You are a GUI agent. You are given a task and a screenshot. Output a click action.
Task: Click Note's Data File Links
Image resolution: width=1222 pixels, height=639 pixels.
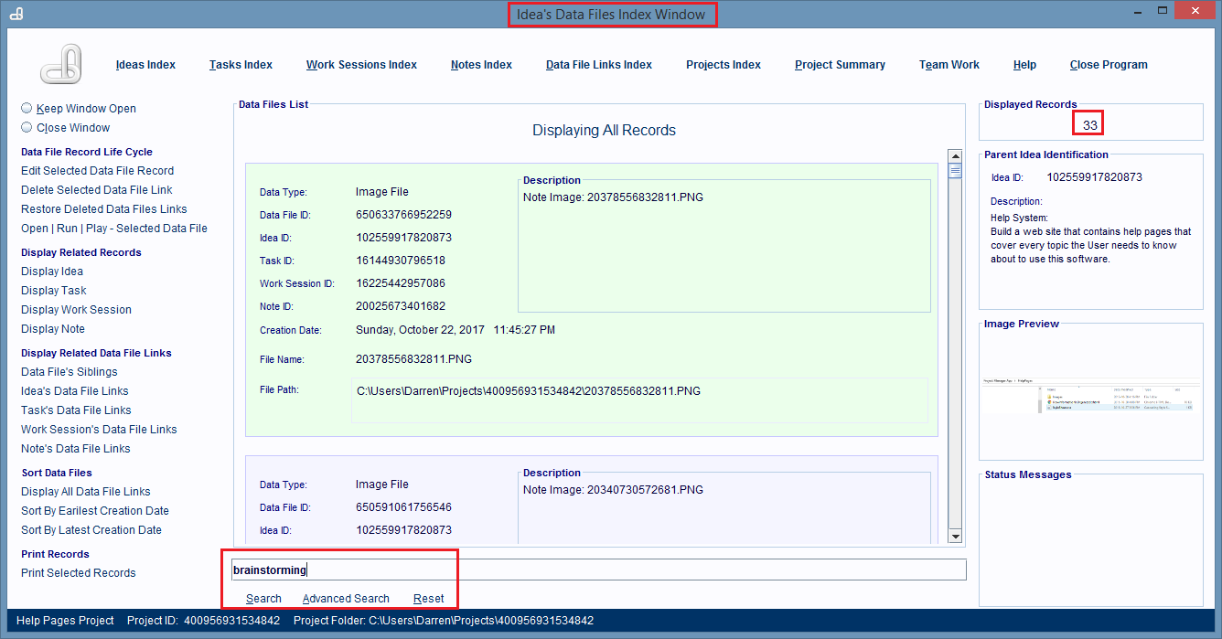pyautogui.click(x=76, y=449)
